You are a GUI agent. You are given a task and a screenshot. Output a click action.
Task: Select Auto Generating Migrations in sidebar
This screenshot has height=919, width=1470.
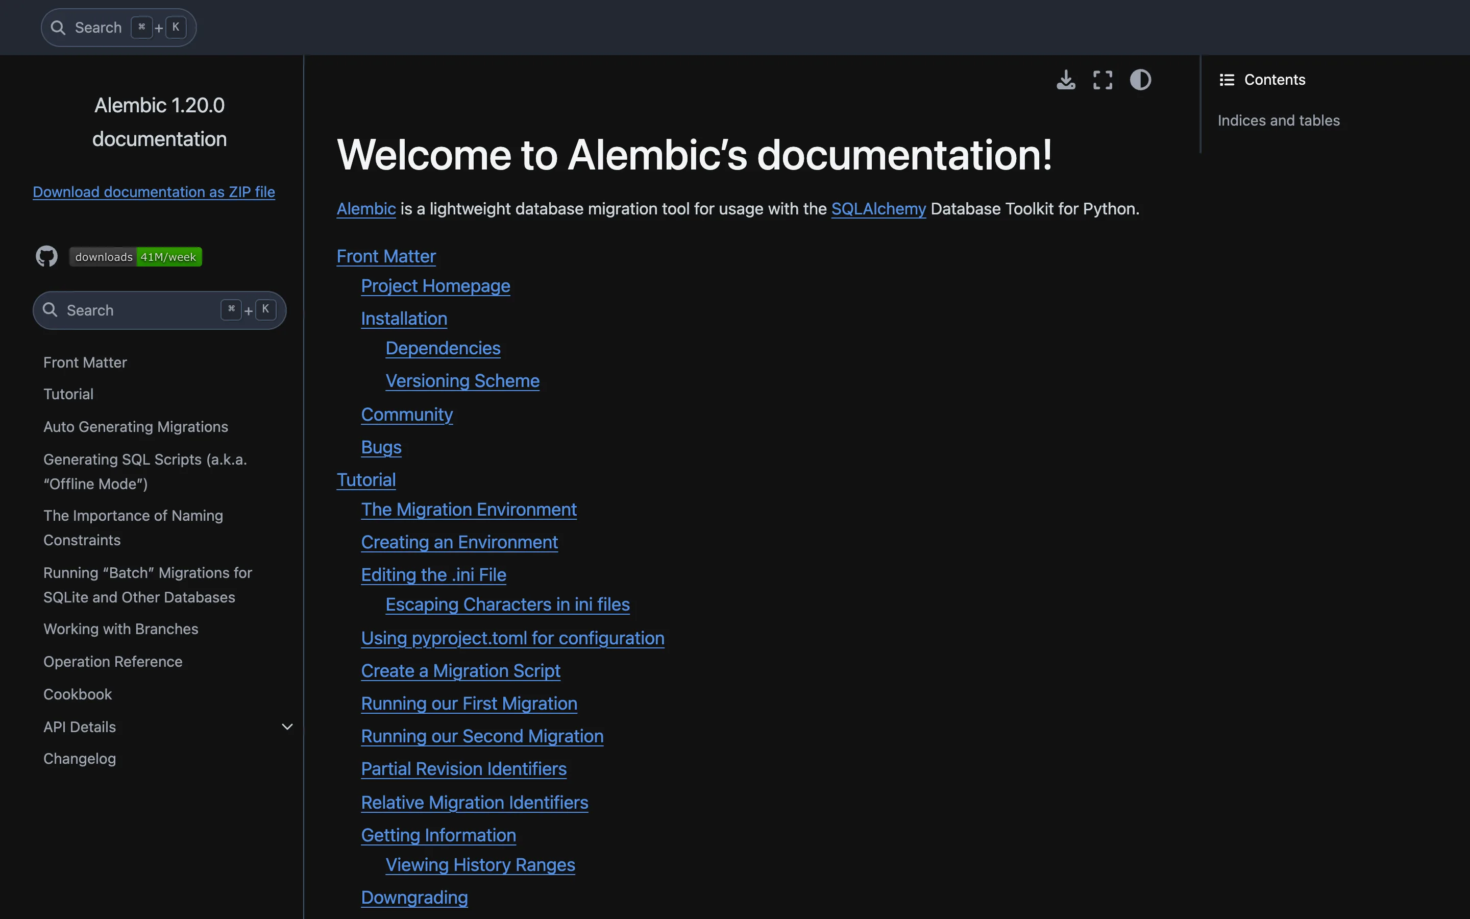135,427
